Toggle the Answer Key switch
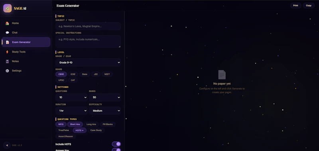The image size is (319, 151). [x=116, y=150]
